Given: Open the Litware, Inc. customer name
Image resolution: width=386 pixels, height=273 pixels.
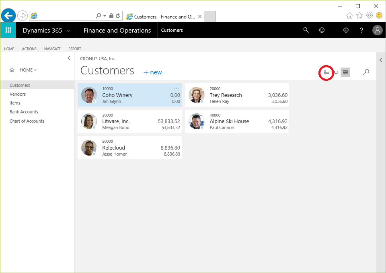Looking at the screenshot, I should point(116,121).
